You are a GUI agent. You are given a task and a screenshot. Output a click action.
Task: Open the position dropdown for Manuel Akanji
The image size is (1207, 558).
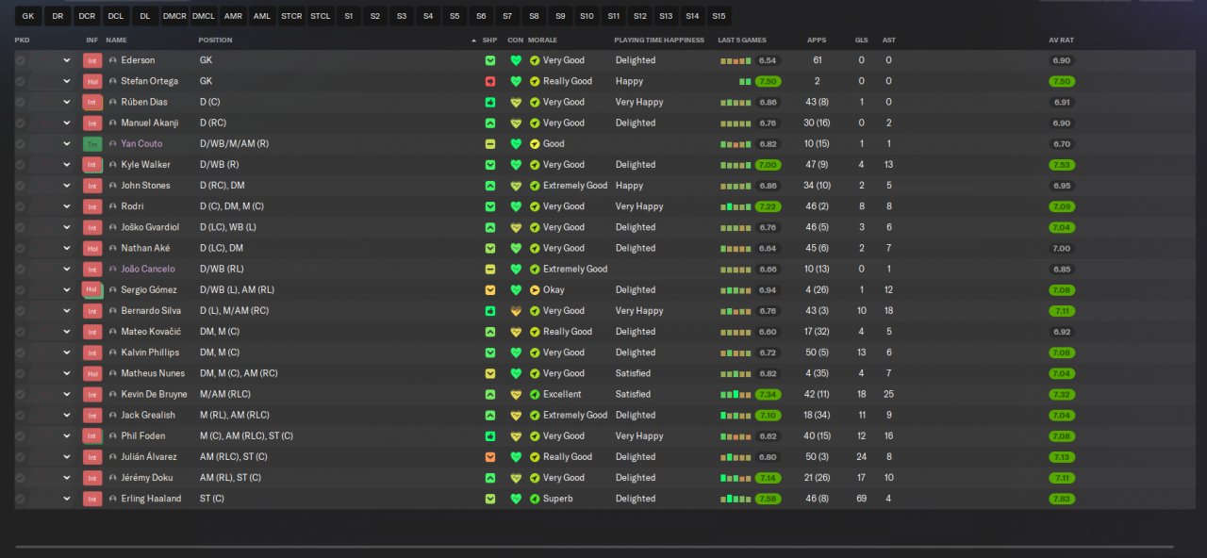pos(67,123)
